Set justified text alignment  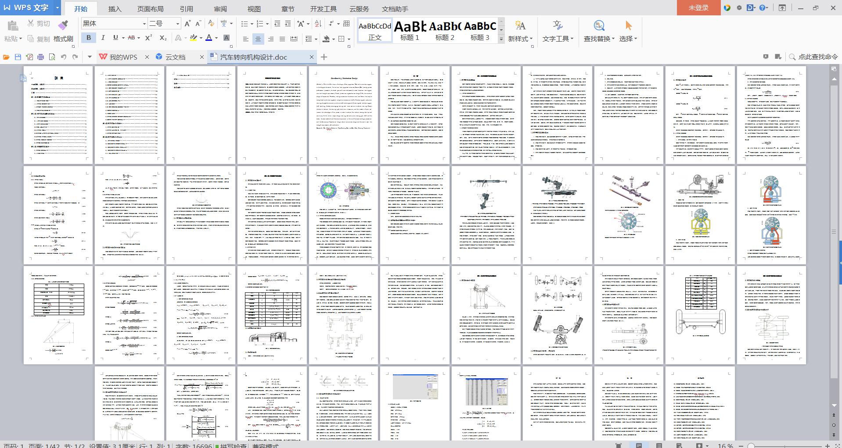pos(282,39)
